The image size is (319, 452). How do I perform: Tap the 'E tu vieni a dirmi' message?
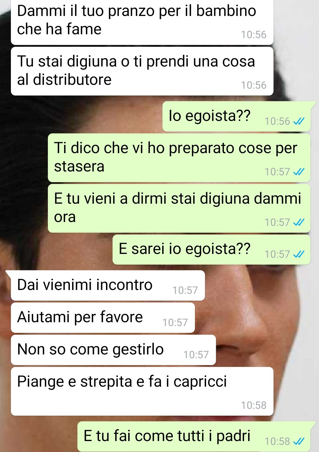point(179,208)
